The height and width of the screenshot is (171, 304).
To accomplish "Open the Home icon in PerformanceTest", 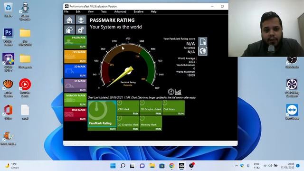I will click(x=69, y=20).
